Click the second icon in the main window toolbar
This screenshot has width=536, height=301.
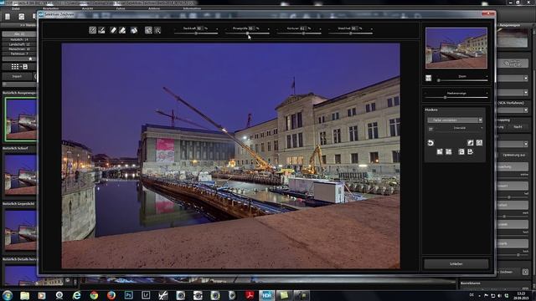pyautogui.click(x=22, y=17)
